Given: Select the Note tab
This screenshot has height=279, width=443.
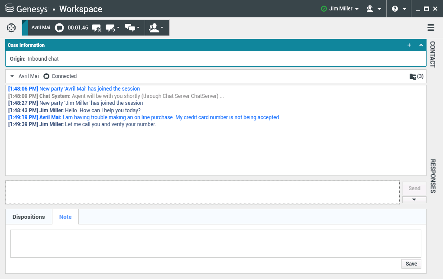Looking at the screenshot, I should 65,217.
